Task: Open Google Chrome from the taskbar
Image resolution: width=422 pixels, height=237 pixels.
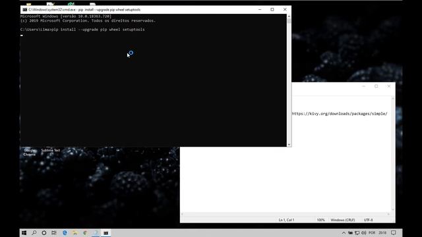Action: pos(85,233)
